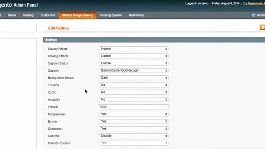265x149 pixels.
Task: Click the Edit Setting heading text
Action: (58, 28)
